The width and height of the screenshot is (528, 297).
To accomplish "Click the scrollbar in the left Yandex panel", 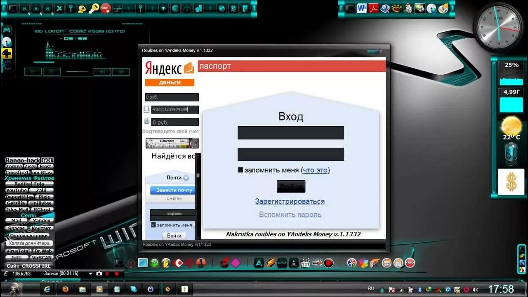I will point(198,196).
